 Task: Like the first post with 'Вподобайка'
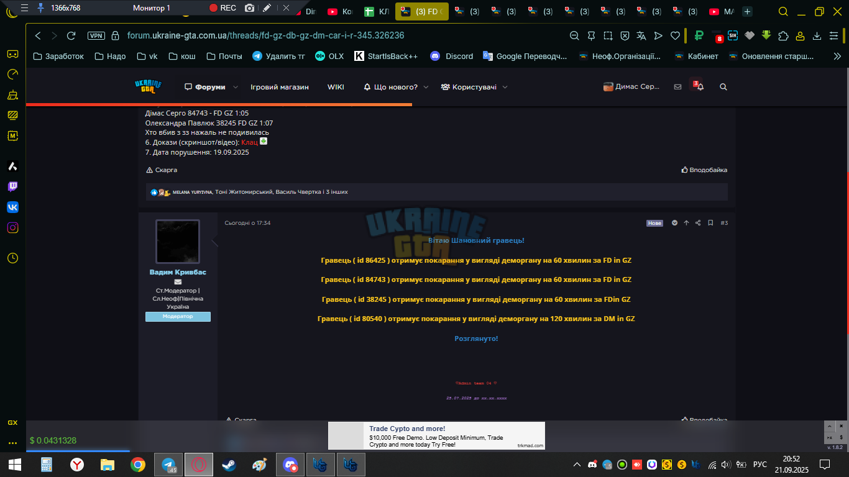coord(704,170)
